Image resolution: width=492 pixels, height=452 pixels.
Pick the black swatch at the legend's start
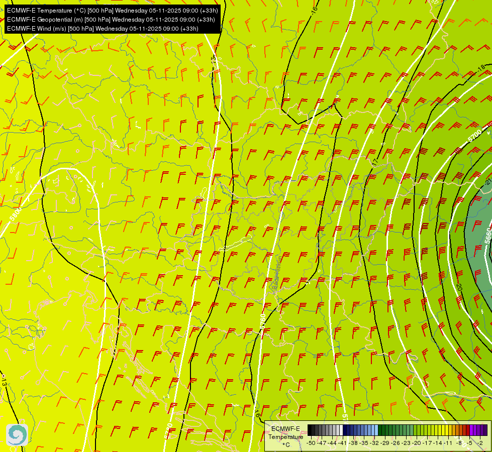click(310, 430)
